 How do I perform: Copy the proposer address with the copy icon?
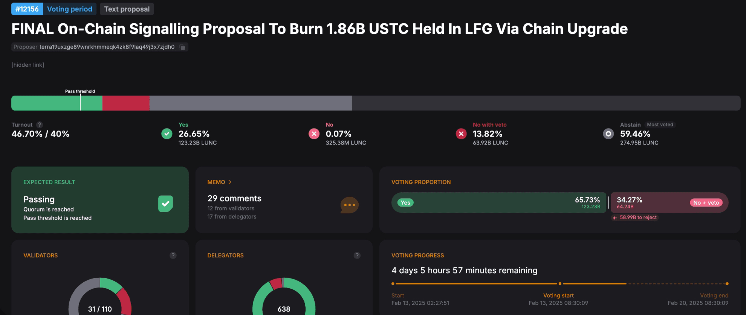coord(182,47)
